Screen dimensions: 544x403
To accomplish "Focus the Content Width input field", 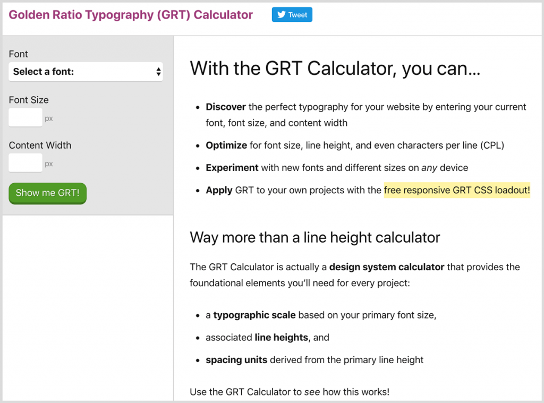I will (x=25, y=162).
